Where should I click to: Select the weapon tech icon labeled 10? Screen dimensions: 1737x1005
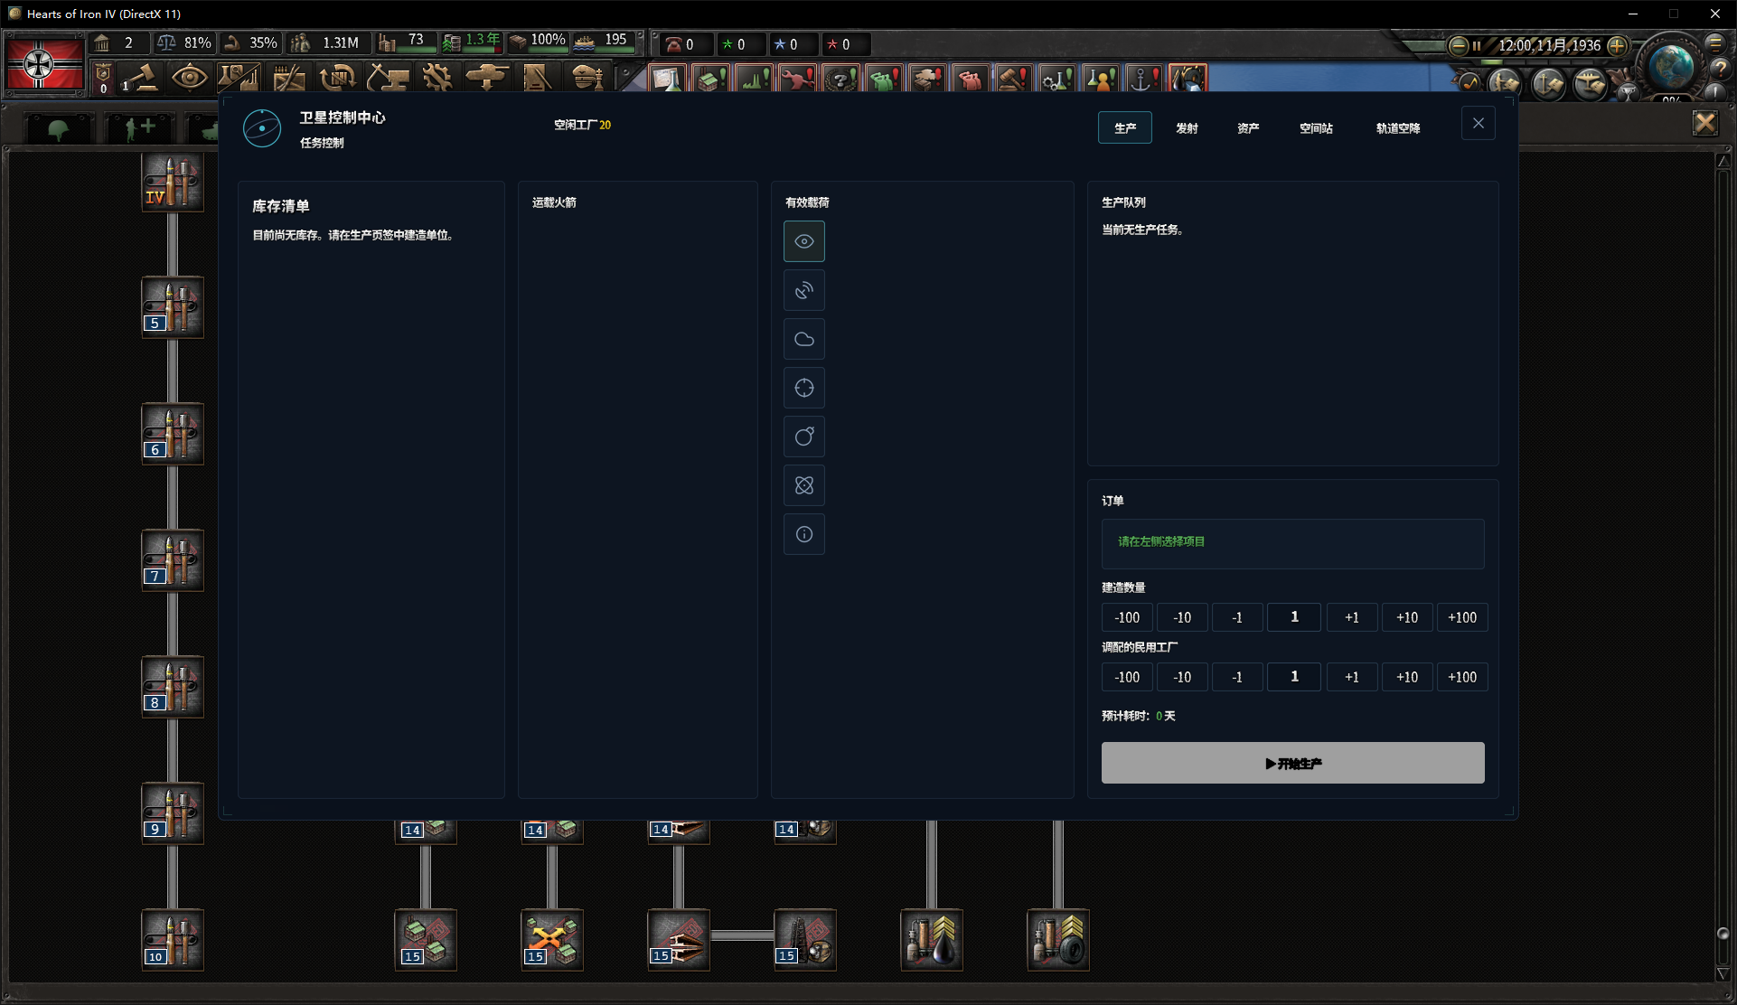tap(173, 940)
